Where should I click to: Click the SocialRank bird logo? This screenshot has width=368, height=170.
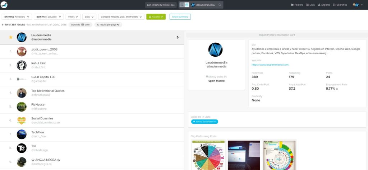pyautogui.click(x=4, y=5)
